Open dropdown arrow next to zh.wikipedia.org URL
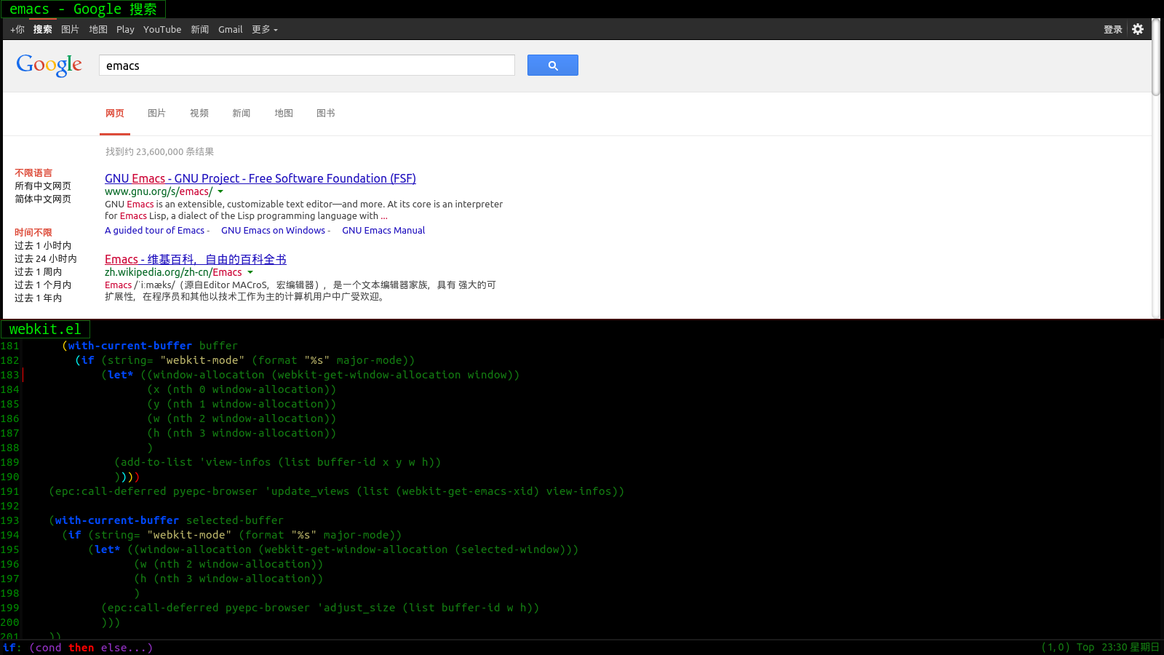This screenshot has width=1164, height=655. [250, 273]
